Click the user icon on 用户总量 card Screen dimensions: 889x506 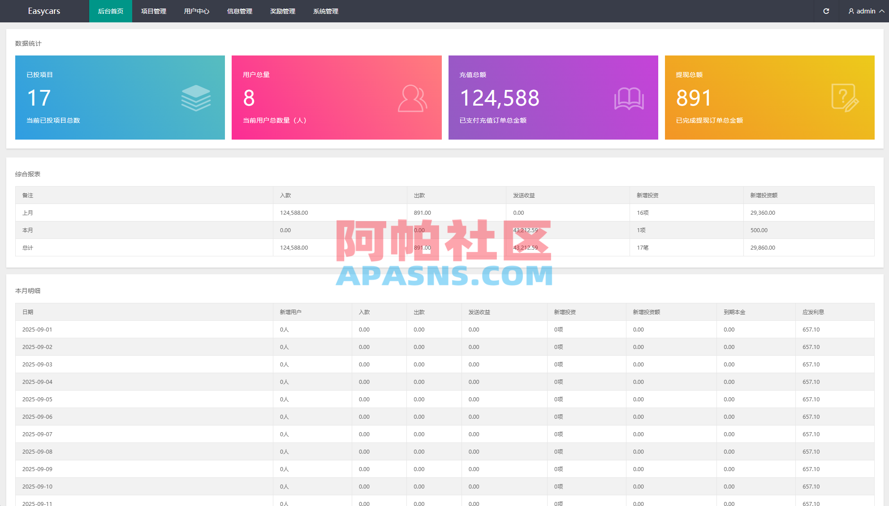pos(413,98)
